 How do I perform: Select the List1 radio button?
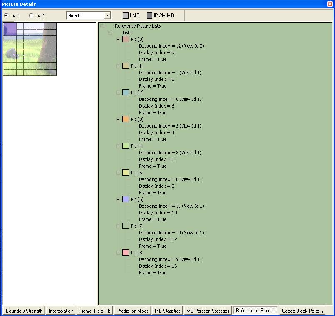[x=31, y=15]
